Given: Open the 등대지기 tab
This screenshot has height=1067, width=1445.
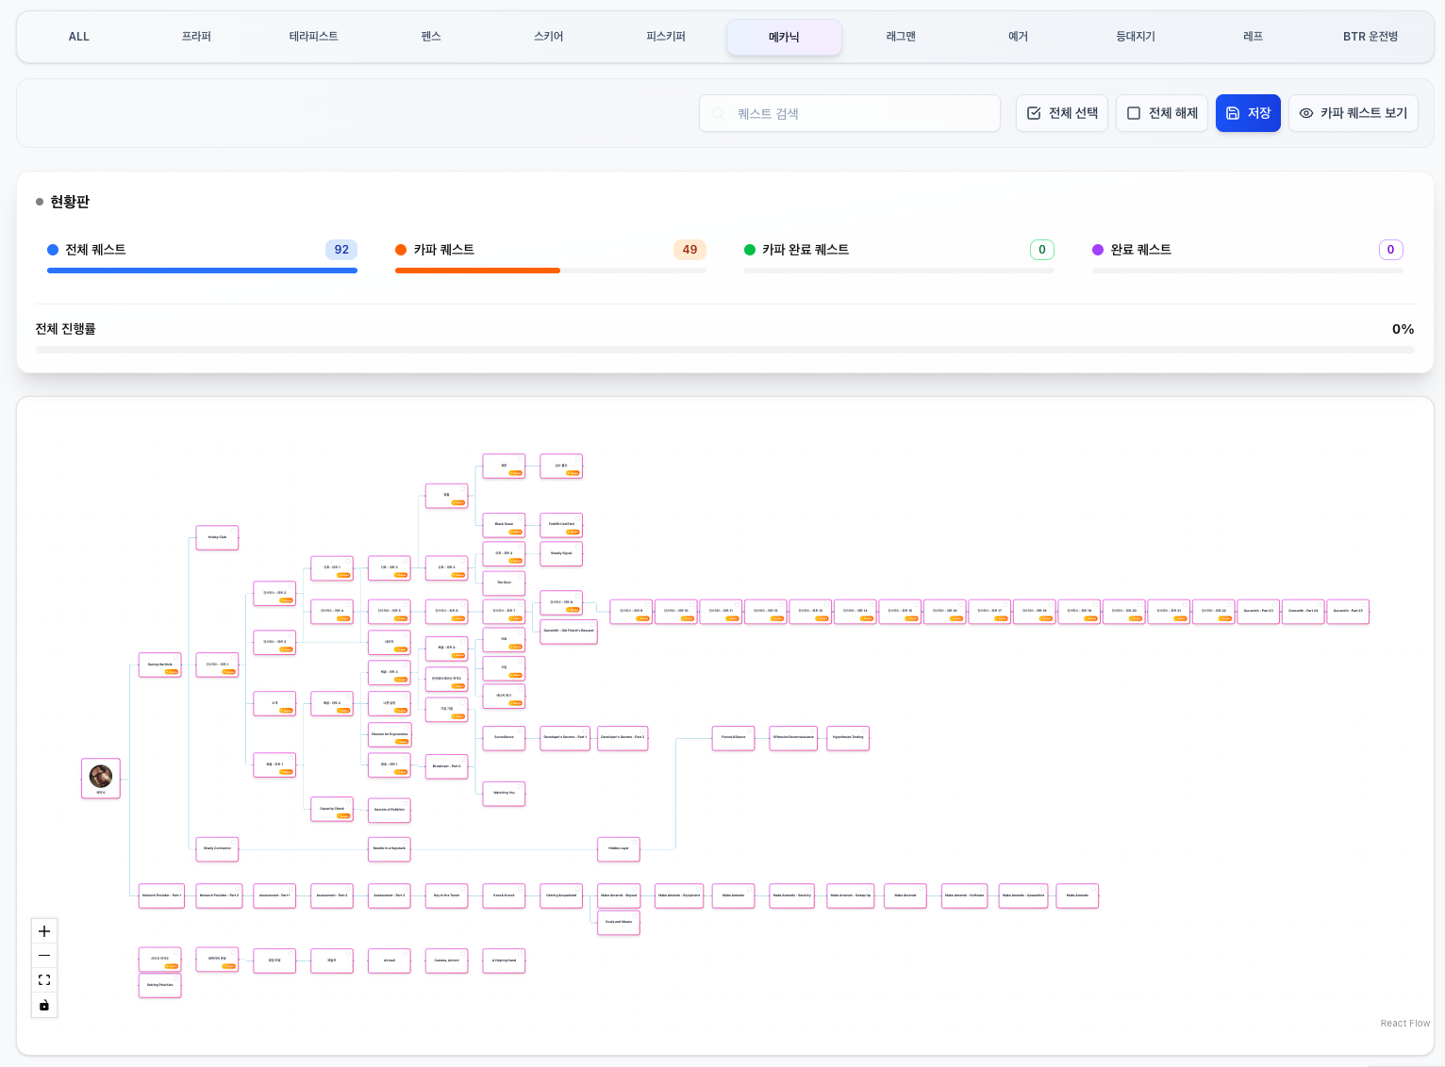Looking at the screenshot, I should (x=1136, y=37).
